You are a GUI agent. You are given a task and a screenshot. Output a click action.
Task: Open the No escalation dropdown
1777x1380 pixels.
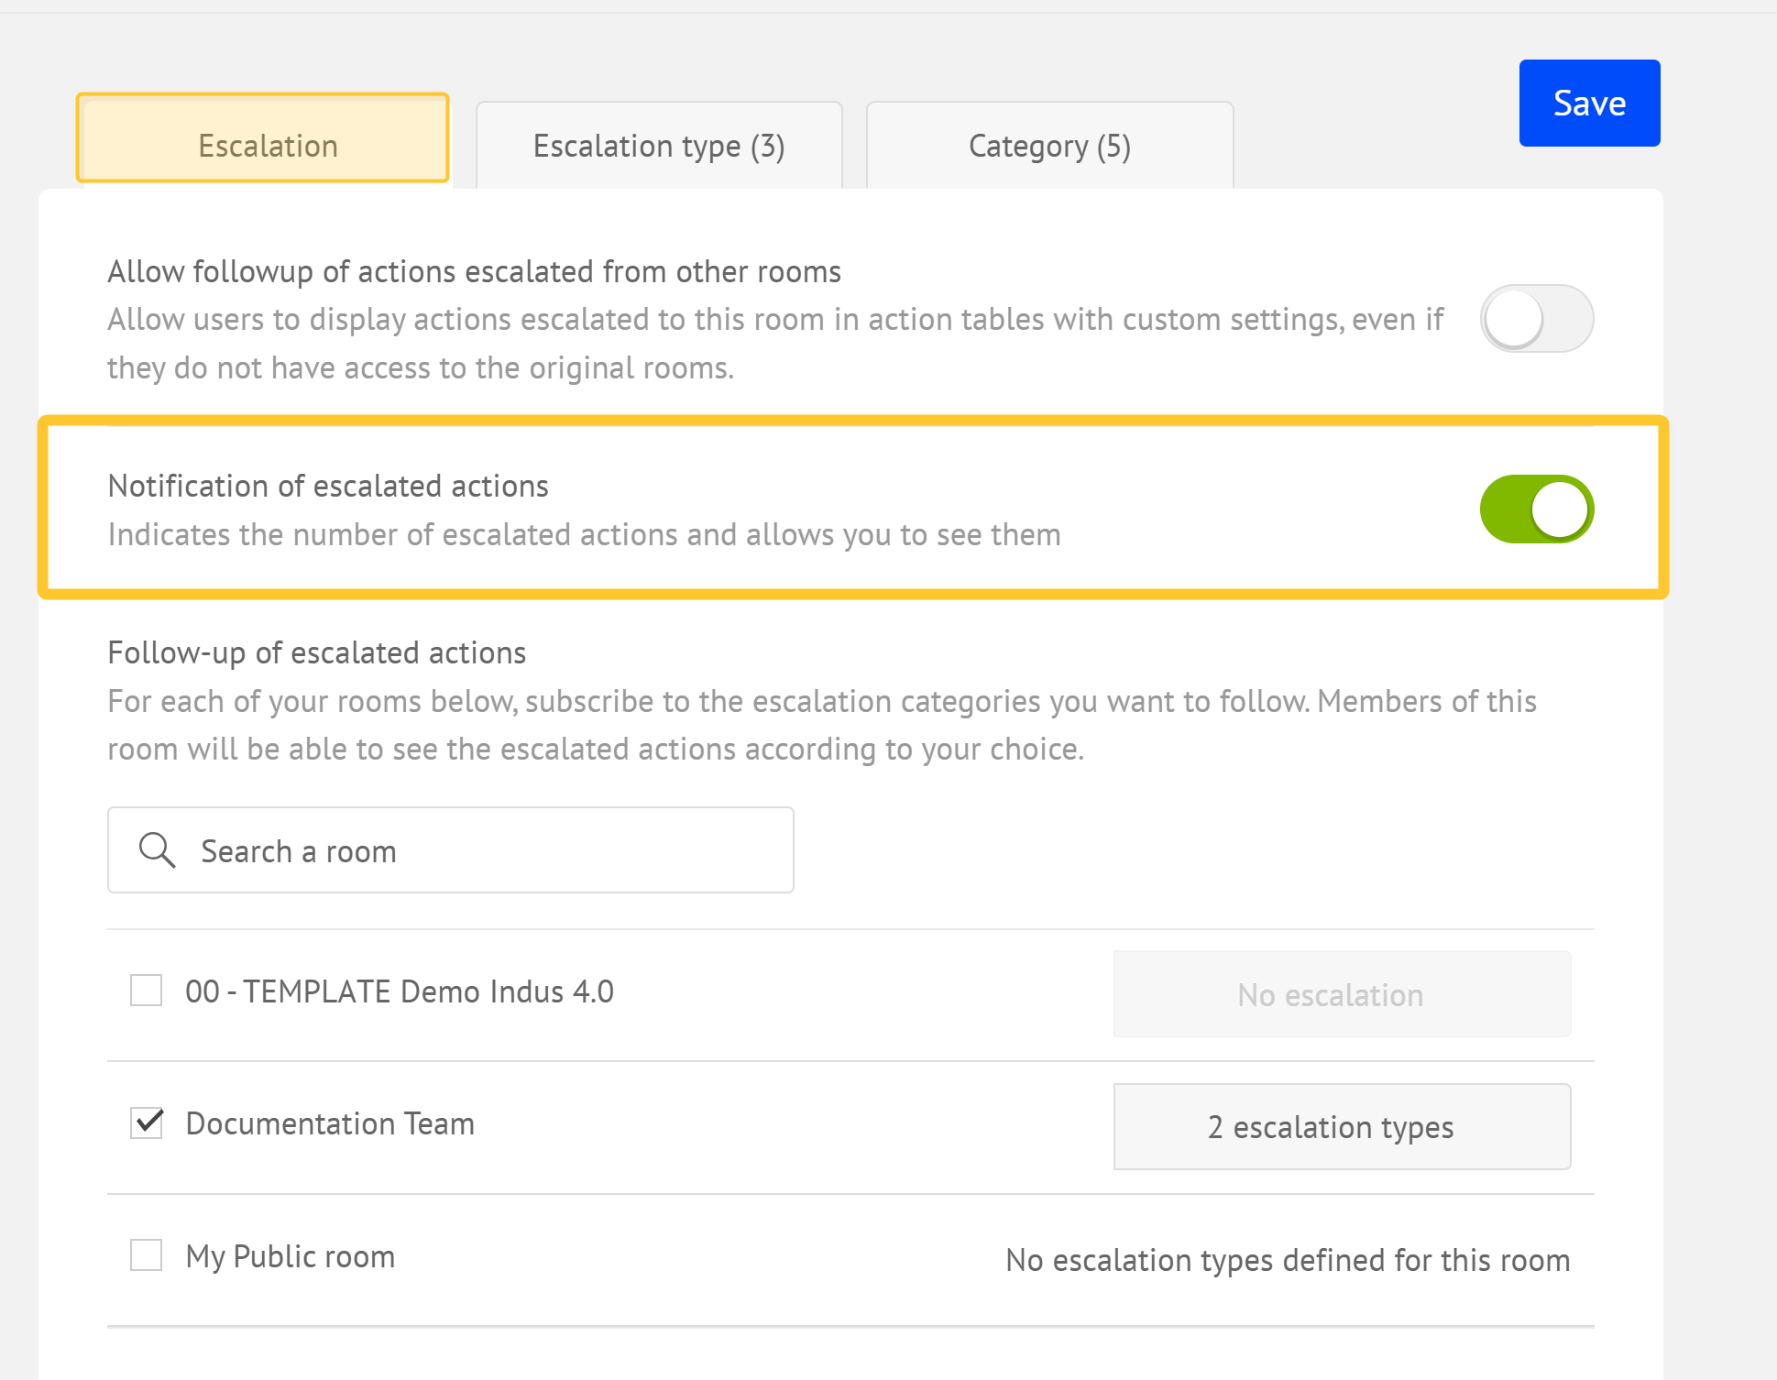coord(1342,994)
